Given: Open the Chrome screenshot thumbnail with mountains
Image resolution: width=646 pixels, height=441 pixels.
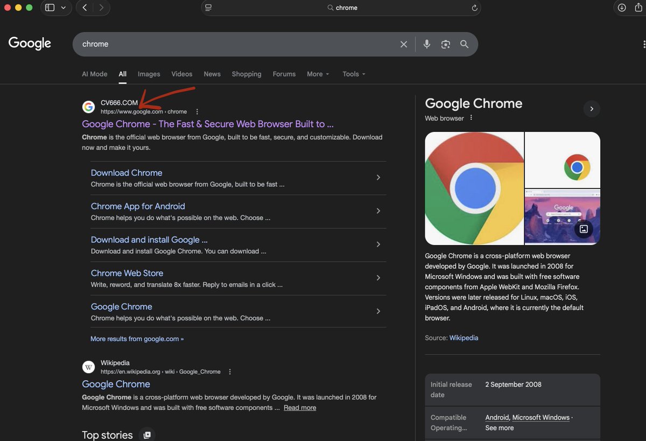Looking at the screenshot, I should 563,217.
